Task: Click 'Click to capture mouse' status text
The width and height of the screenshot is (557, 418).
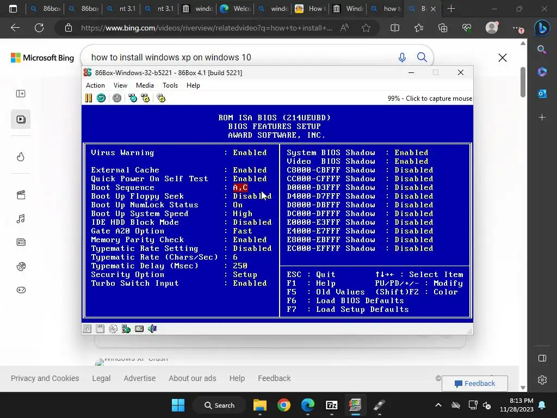Action: (x=439, y=99)
